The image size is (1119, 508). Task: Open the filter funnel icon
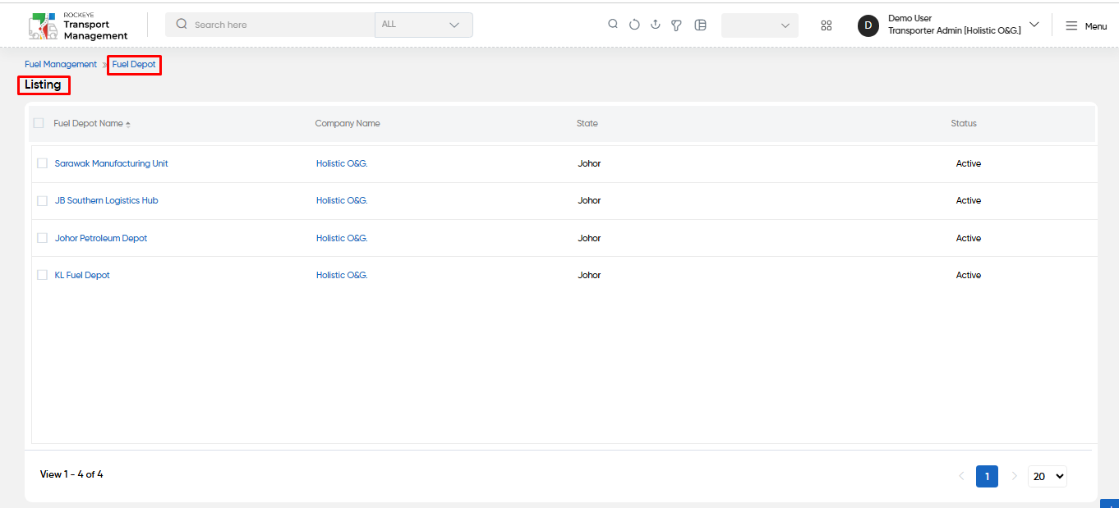pos(676,25)
